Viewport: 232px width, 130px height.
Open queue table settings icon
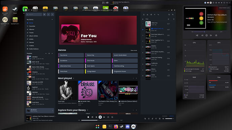[173, 15]
